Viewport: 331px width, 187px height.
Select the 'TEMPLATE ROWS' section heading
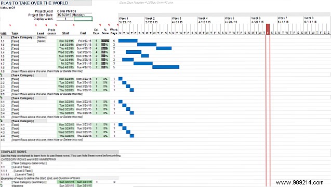tap(14, 152)
